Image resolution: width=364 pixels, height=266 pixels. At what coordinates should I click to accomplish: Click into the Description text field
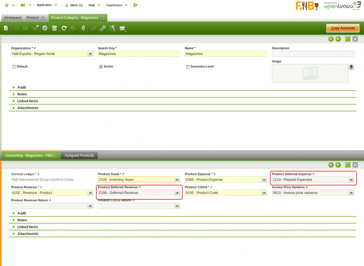pos(313,54)
